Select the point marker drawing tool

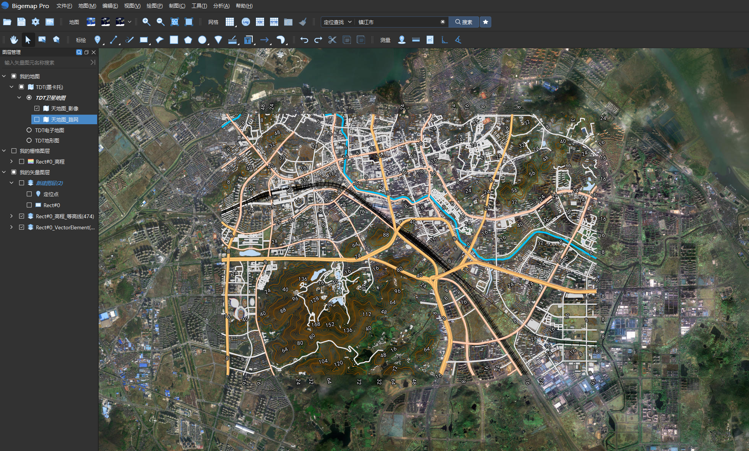point(97,40)
